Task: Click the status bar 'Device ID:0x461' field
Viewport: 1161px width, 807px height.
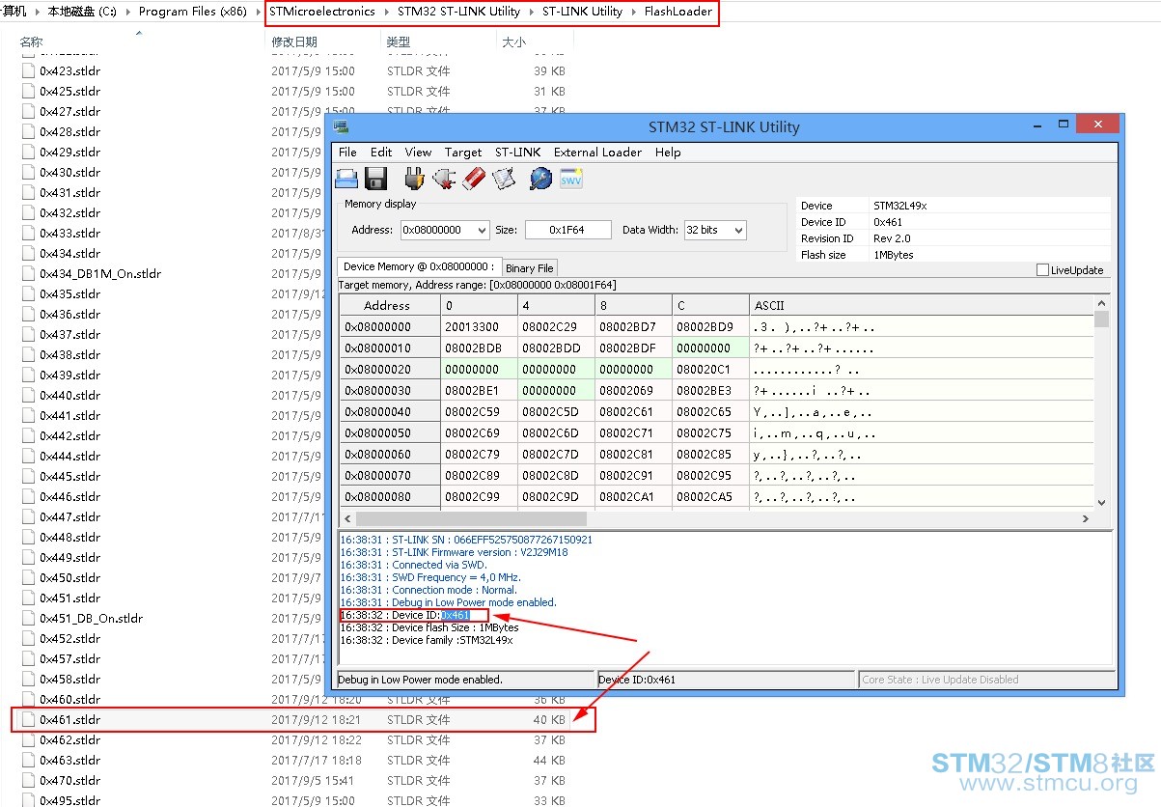Action: (x=726, y=680)
